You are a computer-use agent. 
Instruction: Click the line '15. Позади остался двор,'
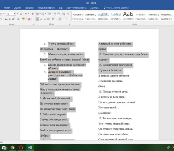tap(113, 91)
